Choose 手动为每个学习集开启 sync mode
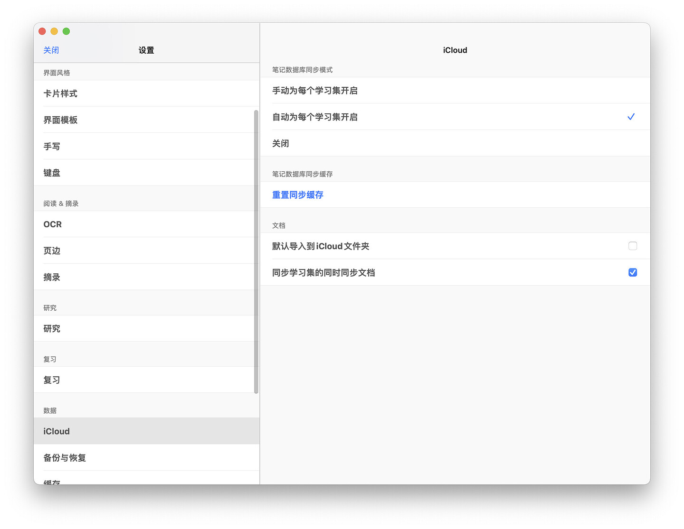 455,91
